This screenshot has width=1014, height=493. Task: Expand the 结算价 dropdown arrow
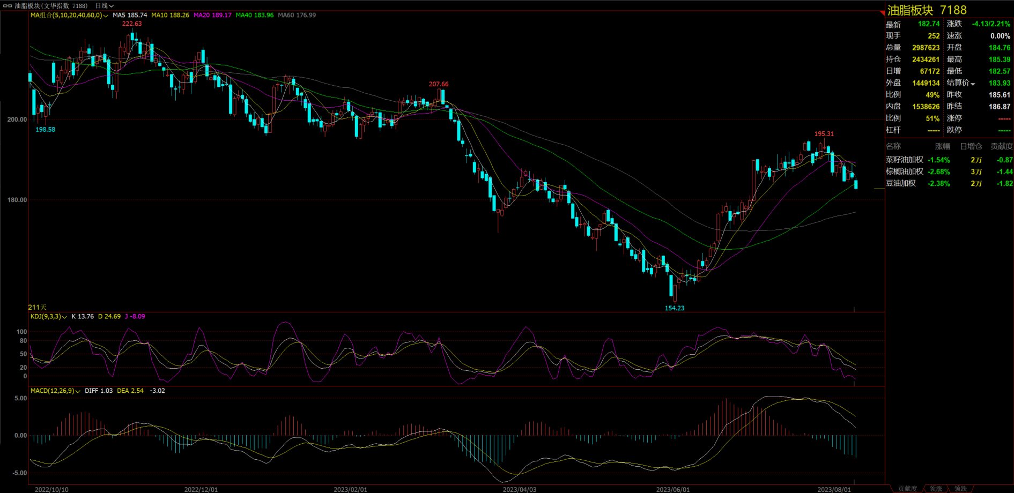[x=973, y=84]
